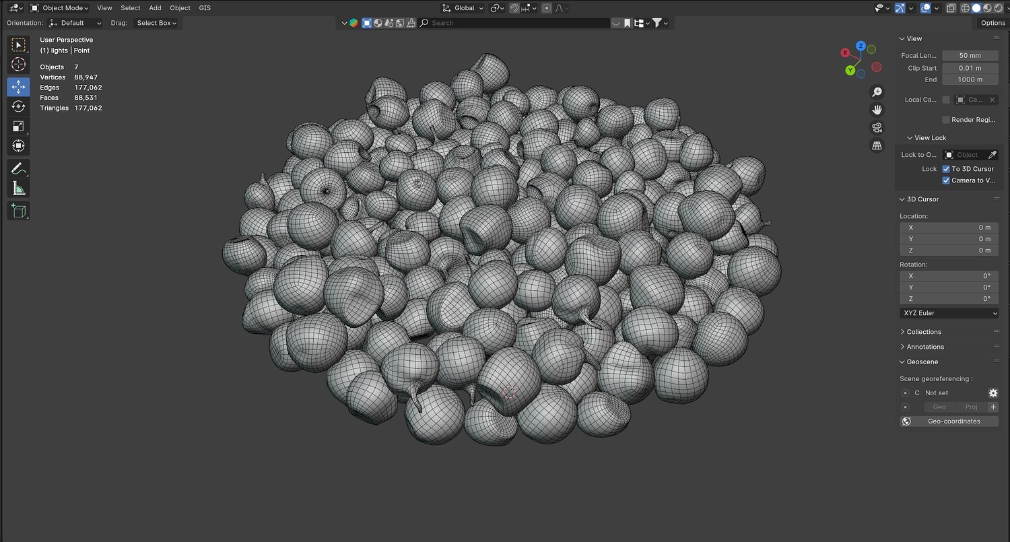Viewport: 1010px width, 542px height.
Task: Open the View menu
Action: tap(104, 8)
